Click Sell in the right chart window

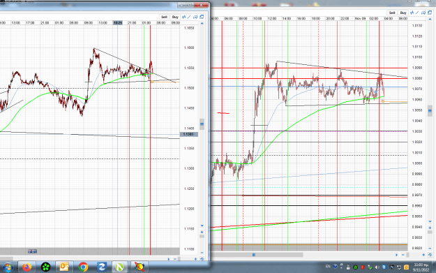(392, 13)
